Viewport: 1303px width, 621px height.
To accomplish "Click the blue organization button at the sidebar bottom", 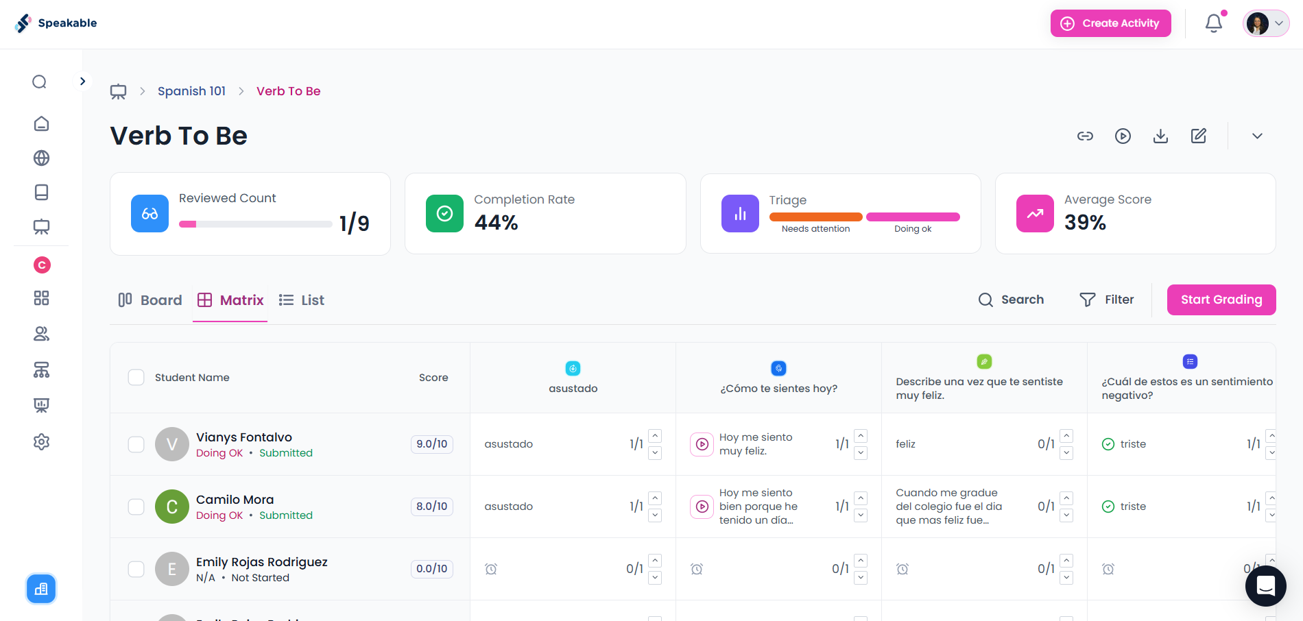I will (41, 589).
